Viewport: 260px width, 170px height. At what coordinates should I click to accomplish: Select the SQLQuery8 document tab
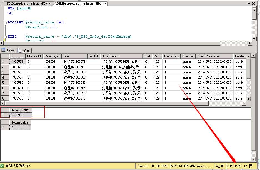(28, 4)
